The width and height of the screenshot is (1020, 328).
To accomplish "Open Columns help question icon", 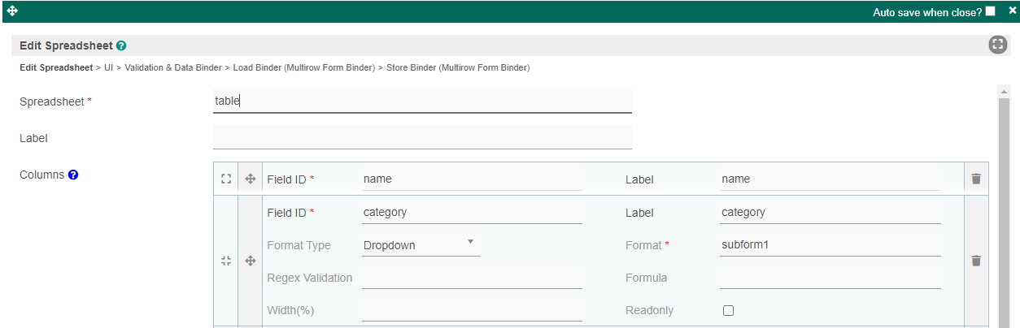I will 73,175.
